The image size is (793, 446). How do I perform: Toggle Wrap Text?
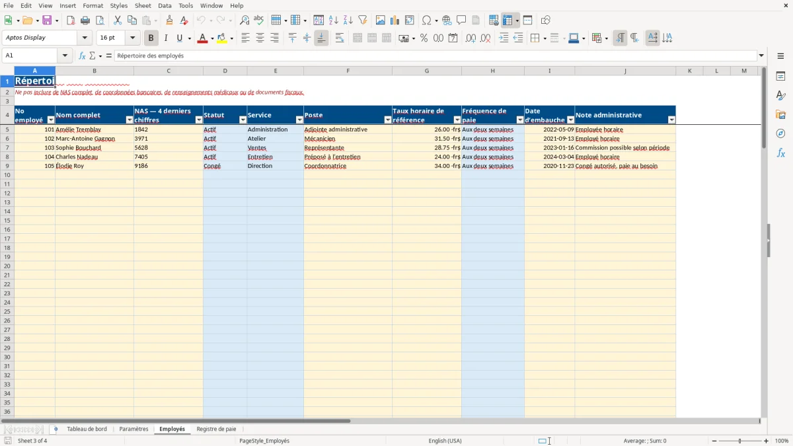pyautogui.click(x=340, y=38)
